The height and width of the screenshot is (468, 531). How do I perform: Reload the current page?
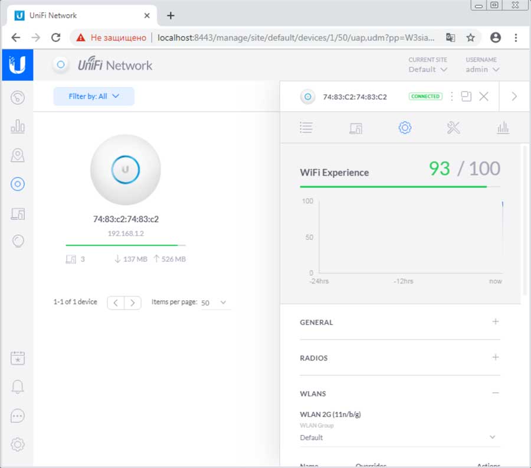tap(56, 37)
